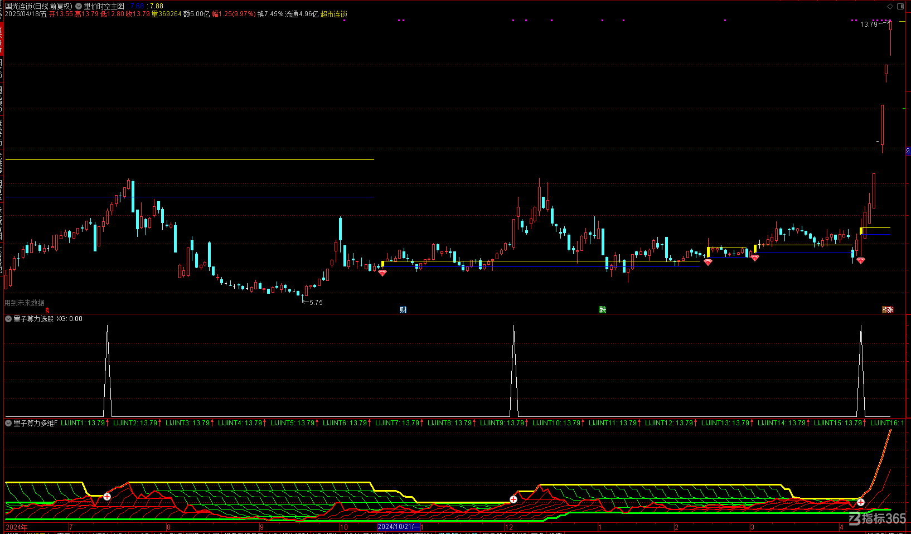Click the red gem signal in February
The width and height of the screenshot is (911, 534).
[x=708, y=262]
